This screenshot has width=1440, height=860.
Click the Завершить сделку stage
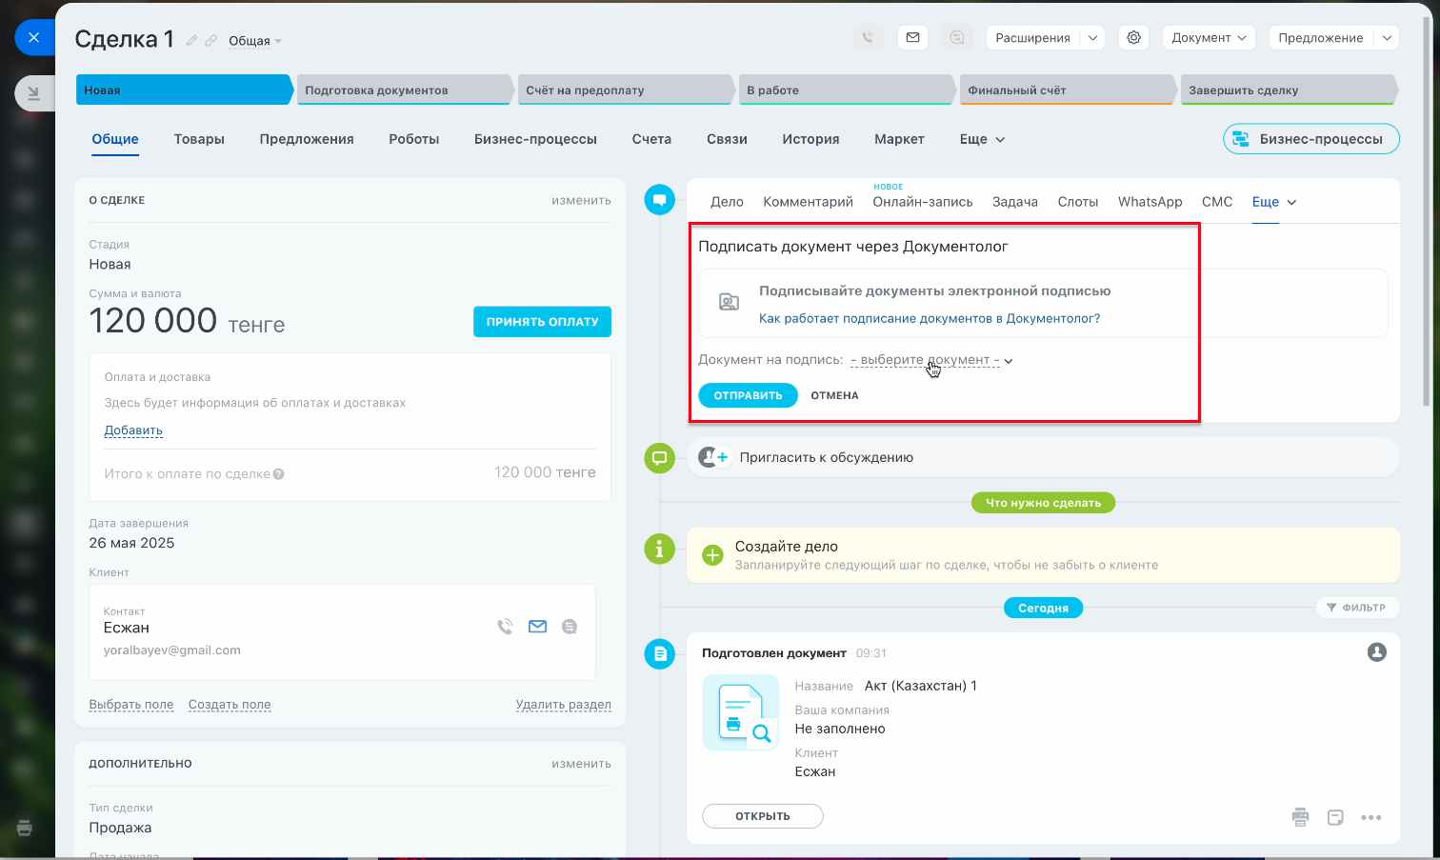[1289, 90]
